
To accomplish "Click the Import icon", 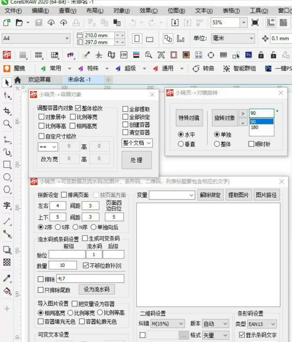I will (175, 23).
